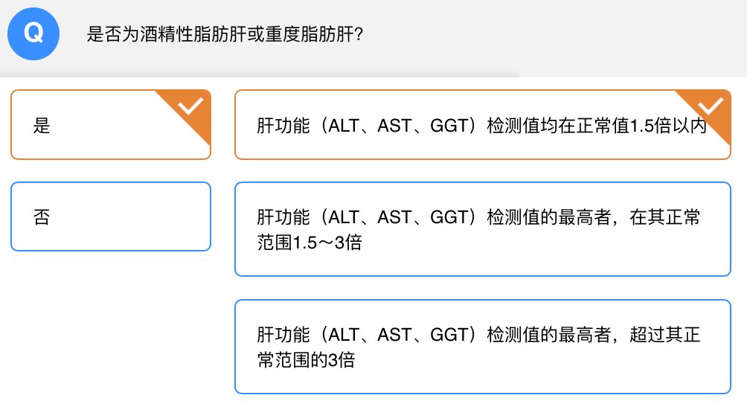Screen dimensions: 747x404
Task: Choose the 超过其正常范围的3倍 option
Action: (482, 347)
